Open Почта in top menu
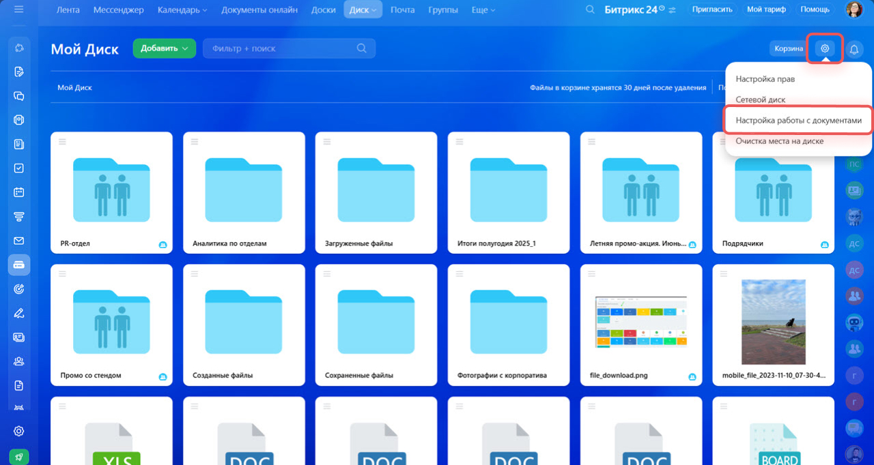The height and width of the screenshot is (465, 874). coord(403,10)
